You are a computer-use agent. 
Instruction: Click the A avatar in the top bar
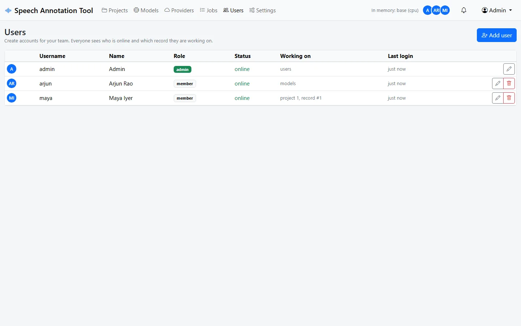click(x=428, y=11)
